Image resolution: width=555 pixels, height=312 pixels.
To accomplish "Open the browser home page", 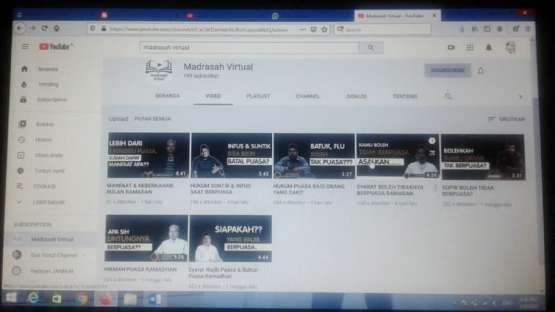I will tap(57, 28).
